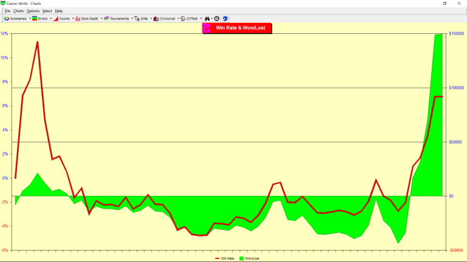Click the Summaries toolbar icon
The width and height of the screenshot is (467, 262).
(7, 19)
